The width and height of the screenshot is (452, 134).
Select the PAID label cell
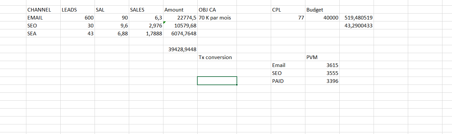pos(288,81)
